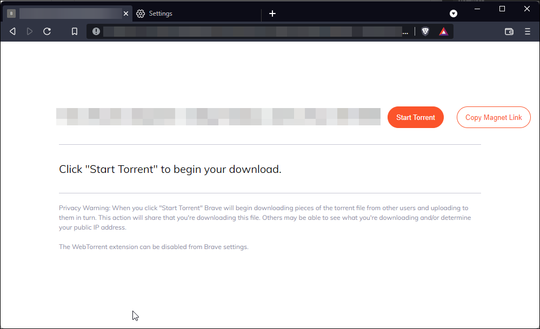View site information via the warning icon
Image resolution: width=540 pixels, height=329 pixels.
click(x=96, y=31)
